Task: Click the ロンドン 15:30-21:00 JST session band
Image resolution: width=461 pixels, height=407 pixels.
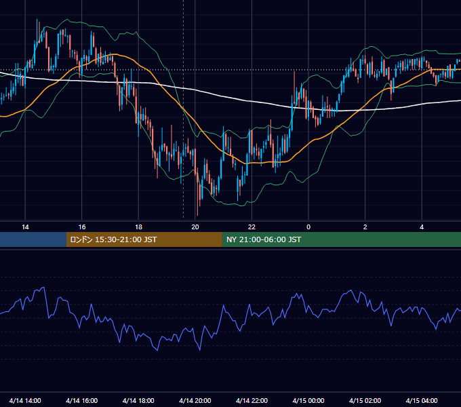Action: tap(144, 239)
